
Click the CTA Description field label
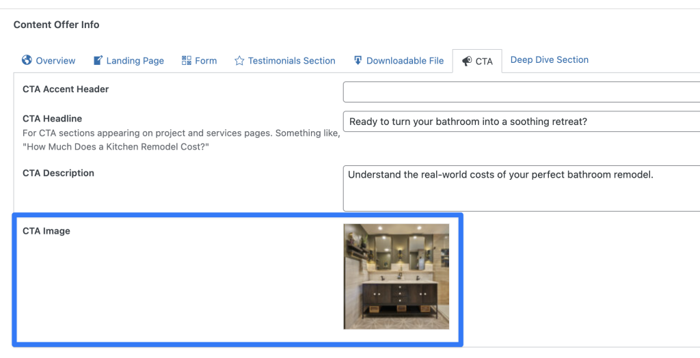58,174
